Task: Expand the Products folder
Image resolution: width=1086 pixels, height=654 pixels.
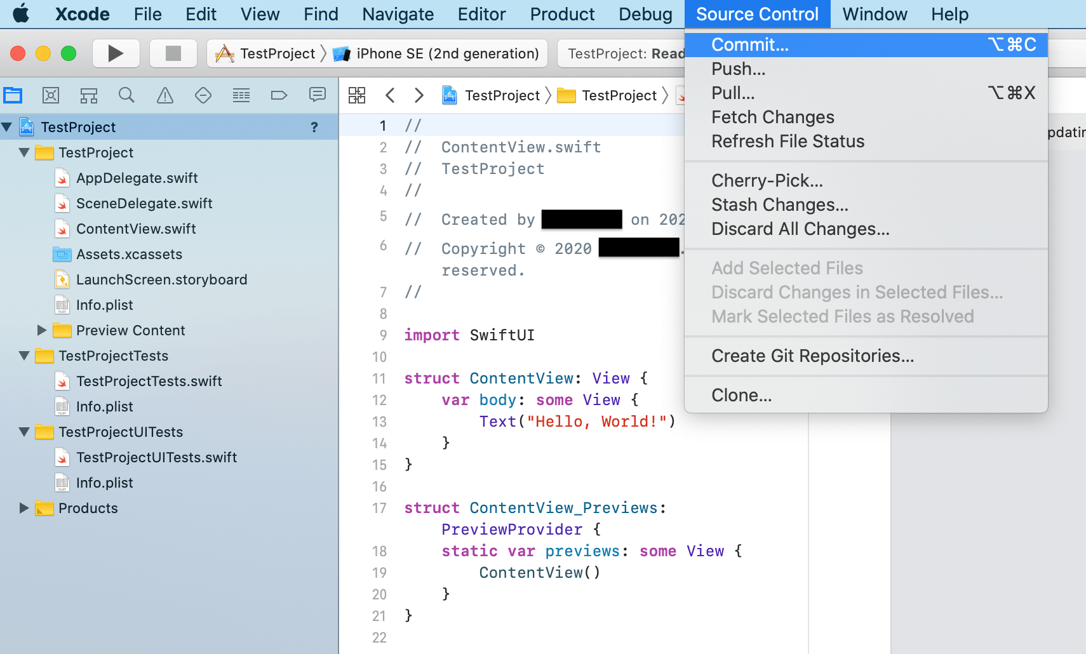Action: pos(23,507)
